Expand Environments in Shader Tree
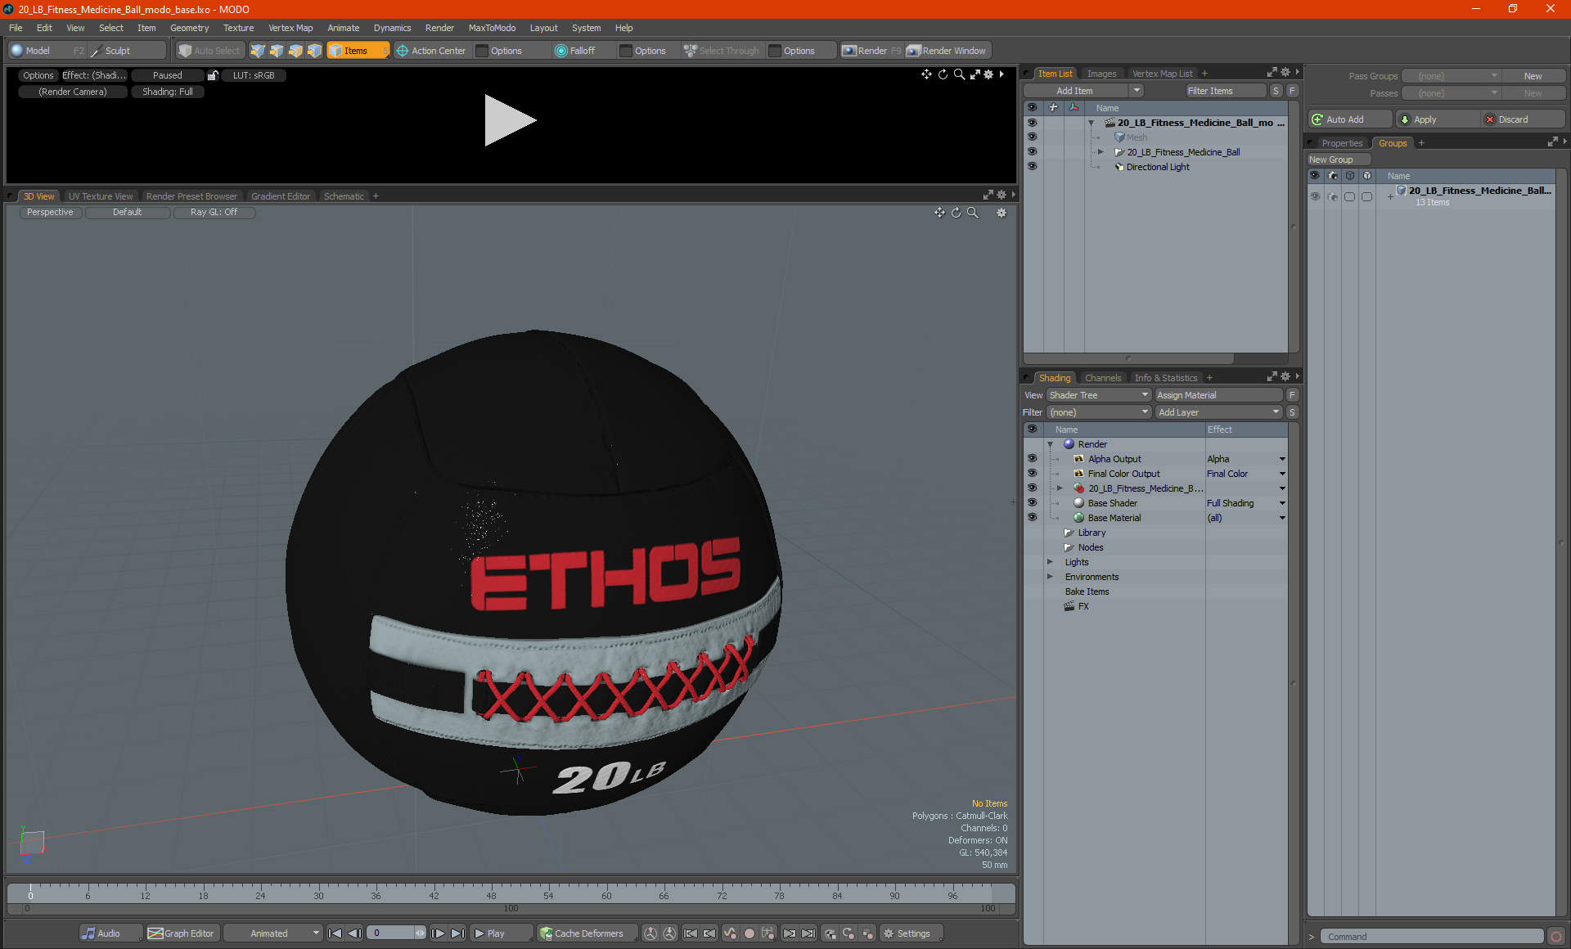The height and width of the screenshot is (949, 1571). coord(1050,577)
